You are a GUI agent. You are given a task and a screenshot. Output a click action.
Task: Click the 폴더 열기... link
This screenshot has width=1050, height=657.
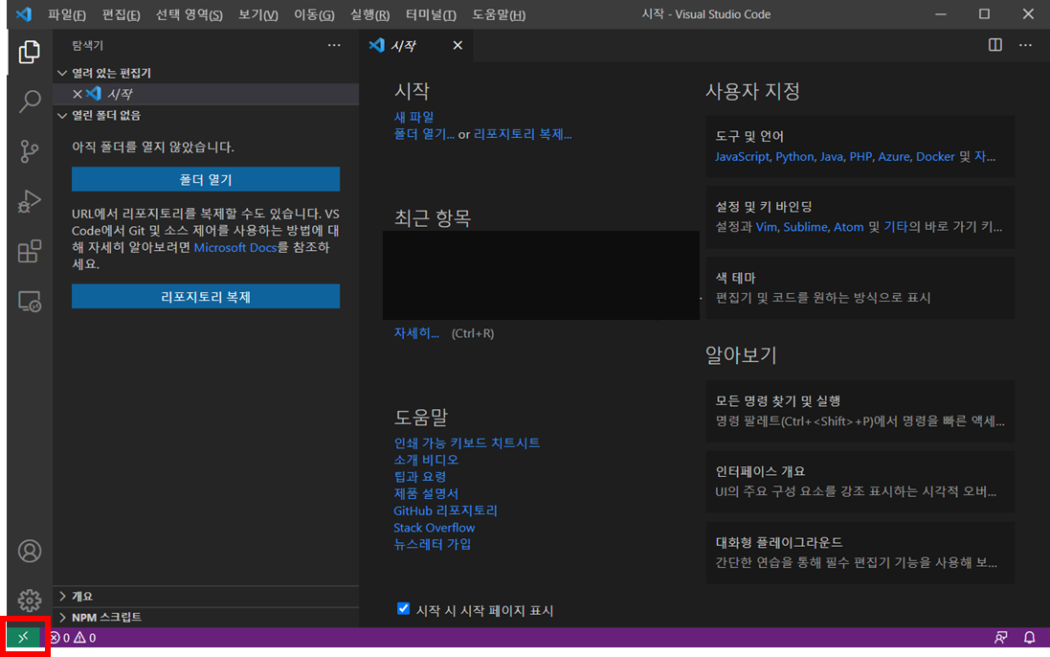(424, 134)
